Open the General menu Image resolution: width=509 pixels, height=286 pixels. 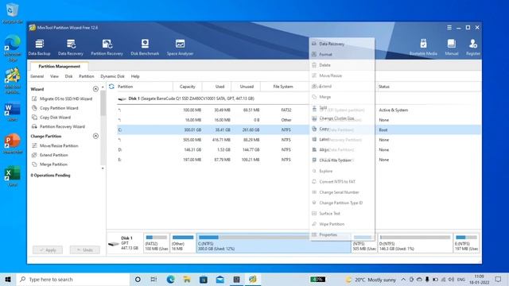pyautogui.click(x=37, y=76)
